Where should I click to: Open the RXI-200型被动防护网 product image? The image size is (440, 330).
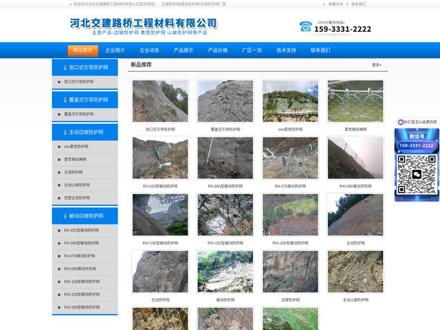click(x=290, y=215)
